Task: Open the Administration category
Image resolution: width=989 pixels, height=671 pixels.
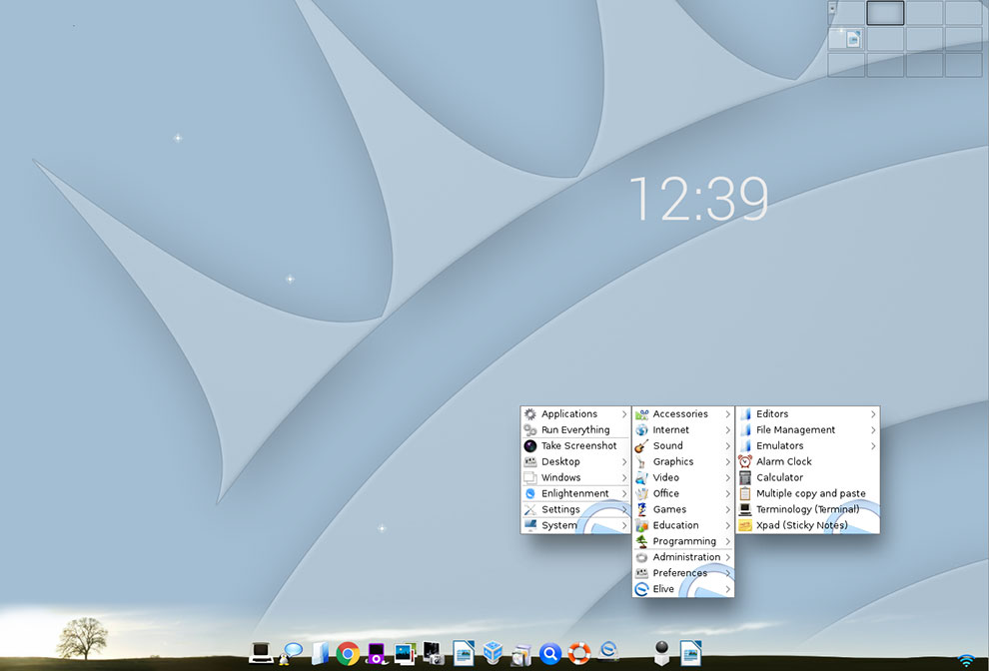Action: (x=683, y=557)
